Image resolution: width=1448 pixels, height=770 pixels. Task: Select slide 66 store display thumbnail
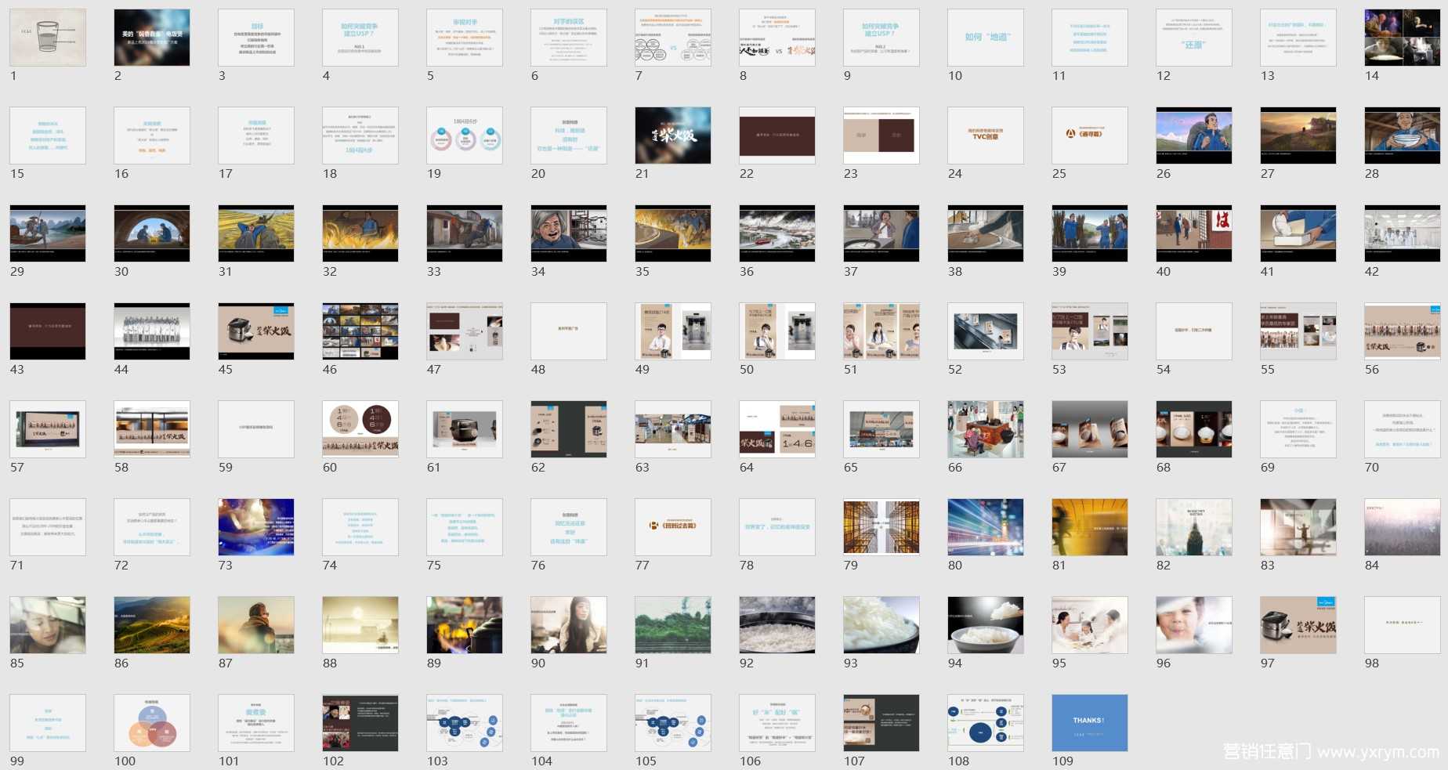(986, 429)
